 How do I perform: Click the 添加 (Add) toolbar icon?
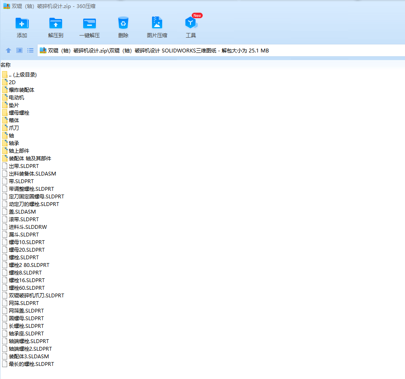pyautogui.click(x=22, y=24)
